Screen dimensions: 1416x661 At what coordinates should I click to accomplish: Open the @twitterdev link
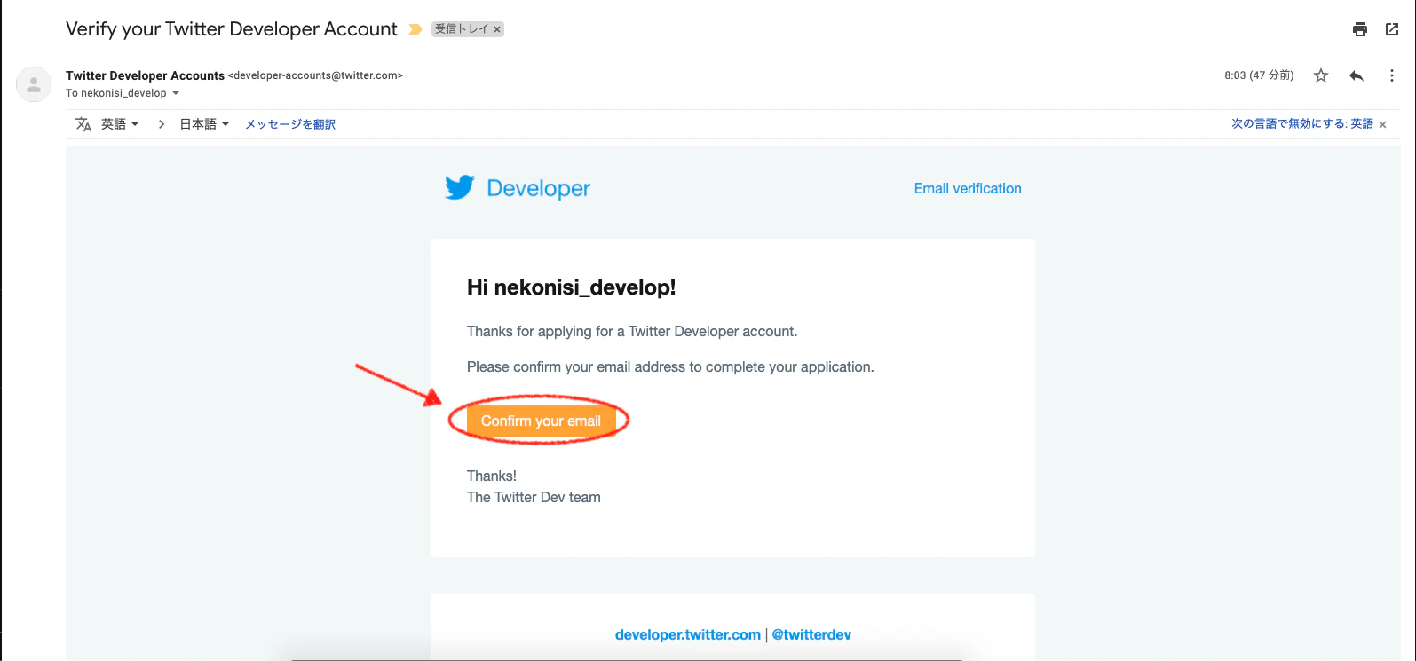[x=811, y=634]
